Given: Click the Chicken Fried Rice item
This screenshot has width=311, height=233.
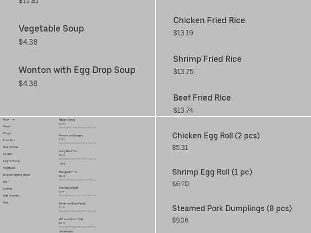Looking at the screenshot, I should pyautogui.click(x=209, y=20).
